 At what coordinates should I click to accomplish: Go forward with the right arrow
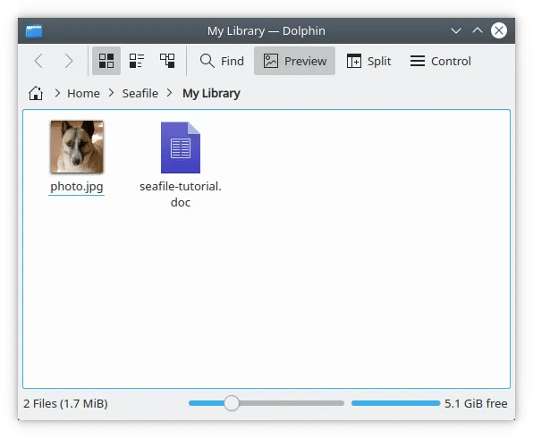[x=69, y=61]
